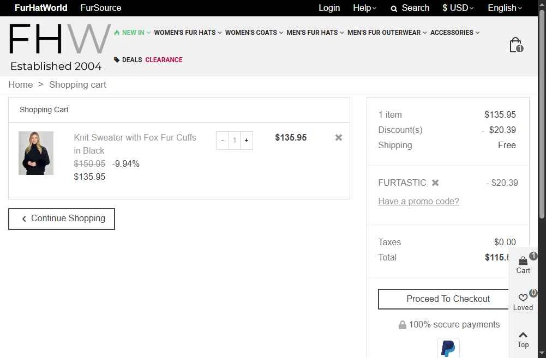Open the English language selector
Viewport: 546px width, 358px height.
pos(505,8)
